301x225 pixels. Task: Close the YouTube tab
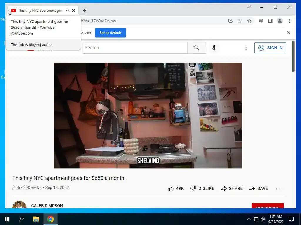point(73,11)
